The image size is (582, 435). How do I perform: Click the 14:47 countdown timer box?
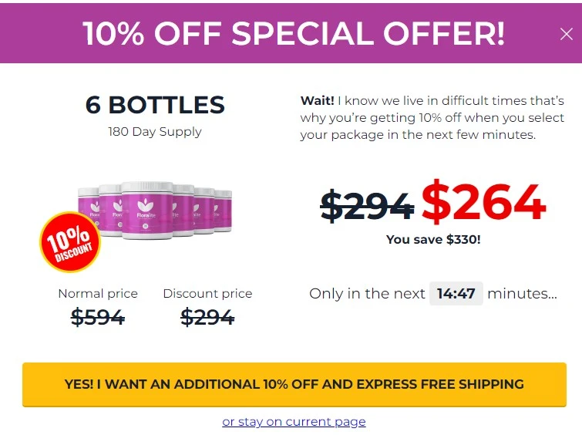click(x=456, y=293)
